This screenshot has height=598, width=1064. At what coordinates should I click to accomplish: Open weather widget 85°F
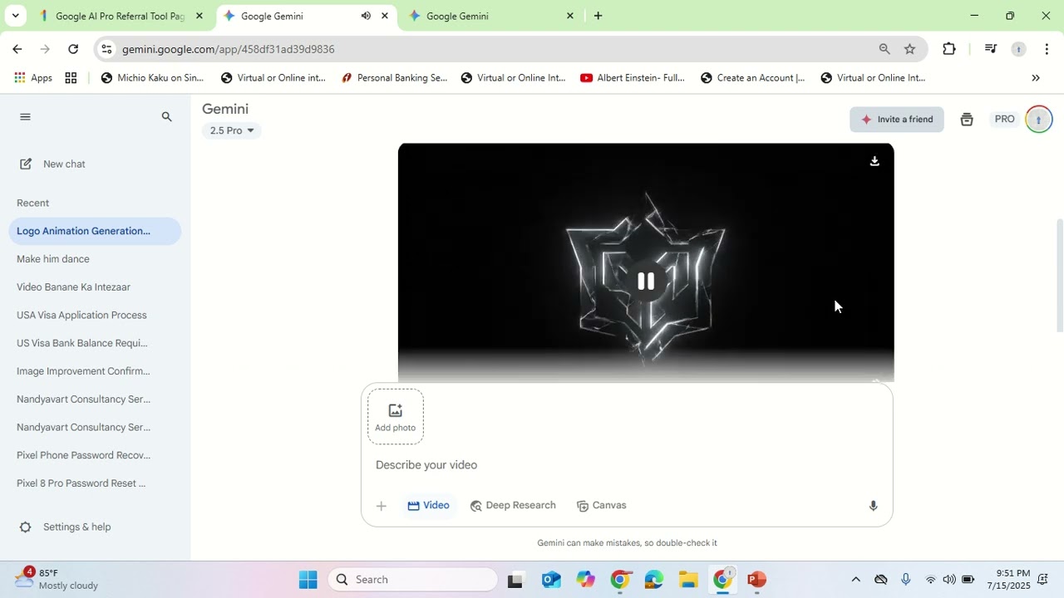click(58, 580)
